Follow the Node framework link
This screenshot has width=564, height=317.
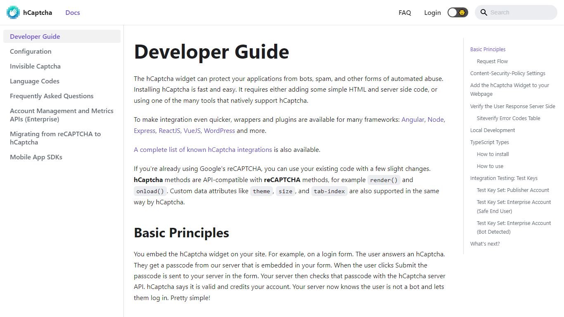click(x=436, y=119)
